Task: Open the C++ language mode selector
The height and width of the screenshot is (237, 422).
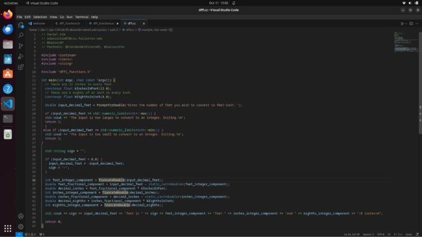Action: (398, 235)
